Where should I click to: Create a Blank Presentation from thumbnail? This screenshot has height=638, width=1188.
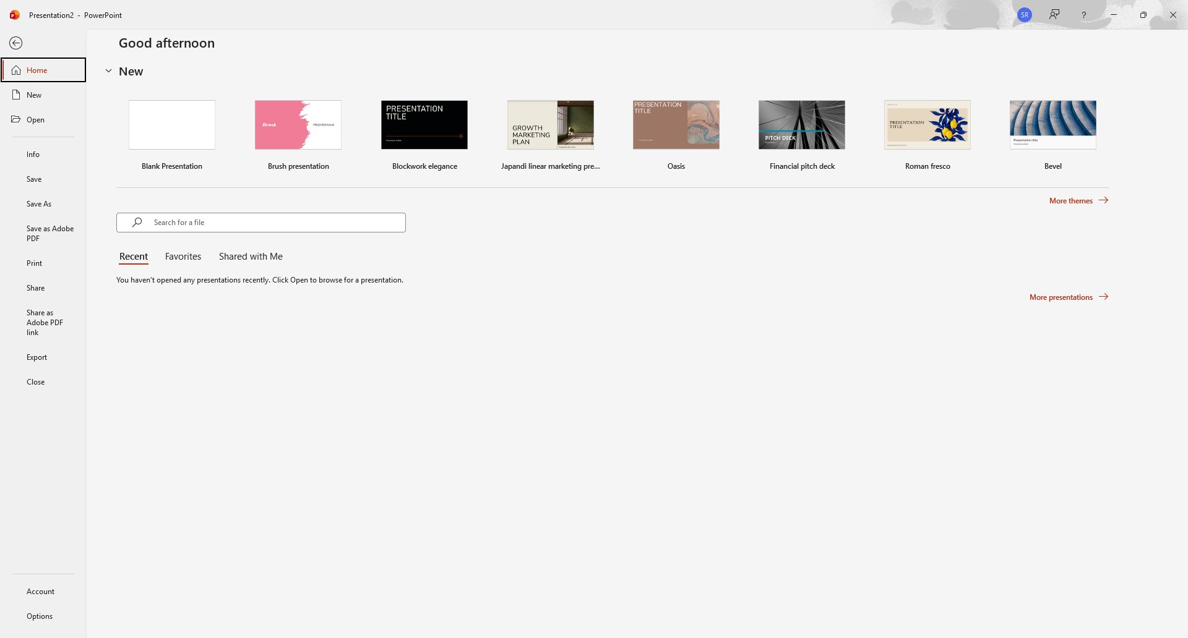[172, 125]
